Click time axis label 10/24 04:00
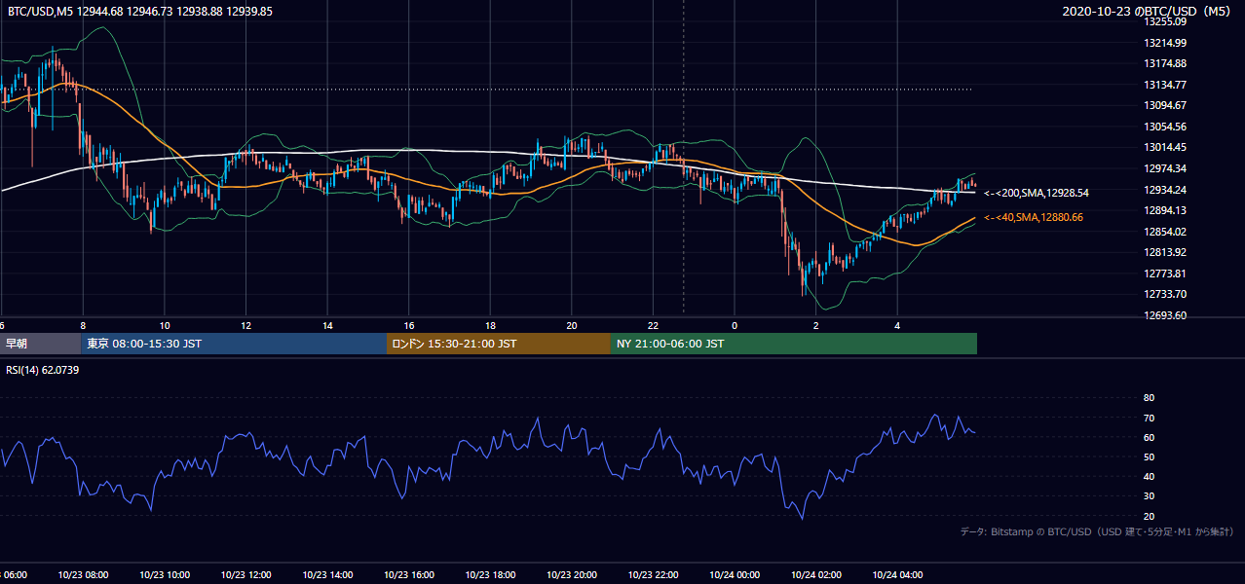 click(896, 575)
